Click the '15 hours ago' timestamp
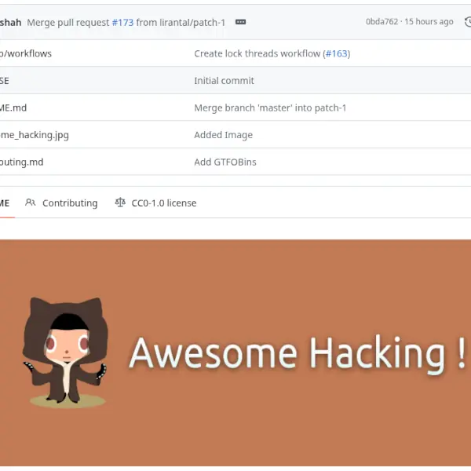Viewport: 471px width, 471px height. [x=429, y=22]
